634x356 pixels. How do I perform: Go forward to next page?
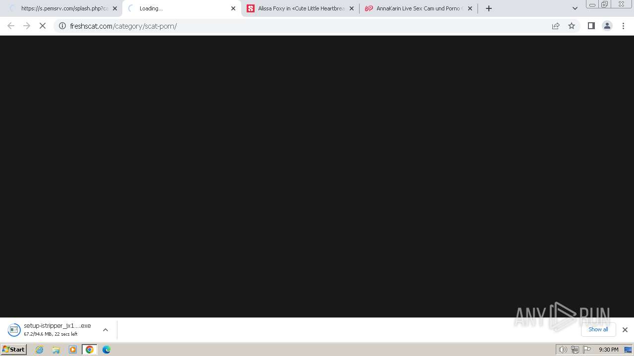pos(27,26)
